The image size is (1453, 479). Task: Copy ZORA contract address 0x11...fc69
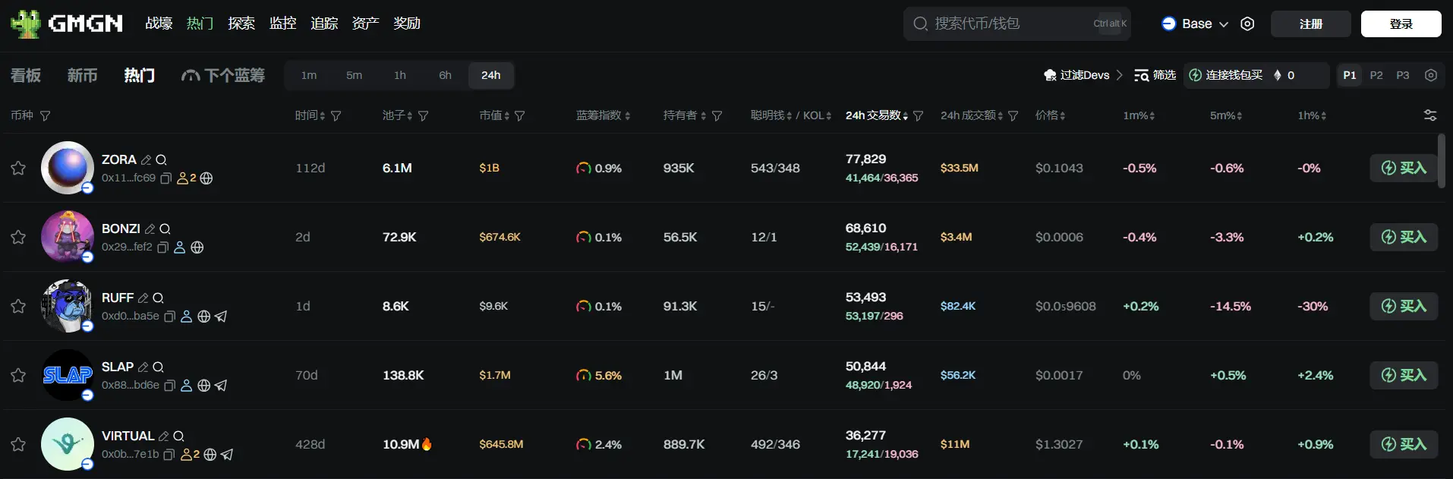click(x=165, y=178)
